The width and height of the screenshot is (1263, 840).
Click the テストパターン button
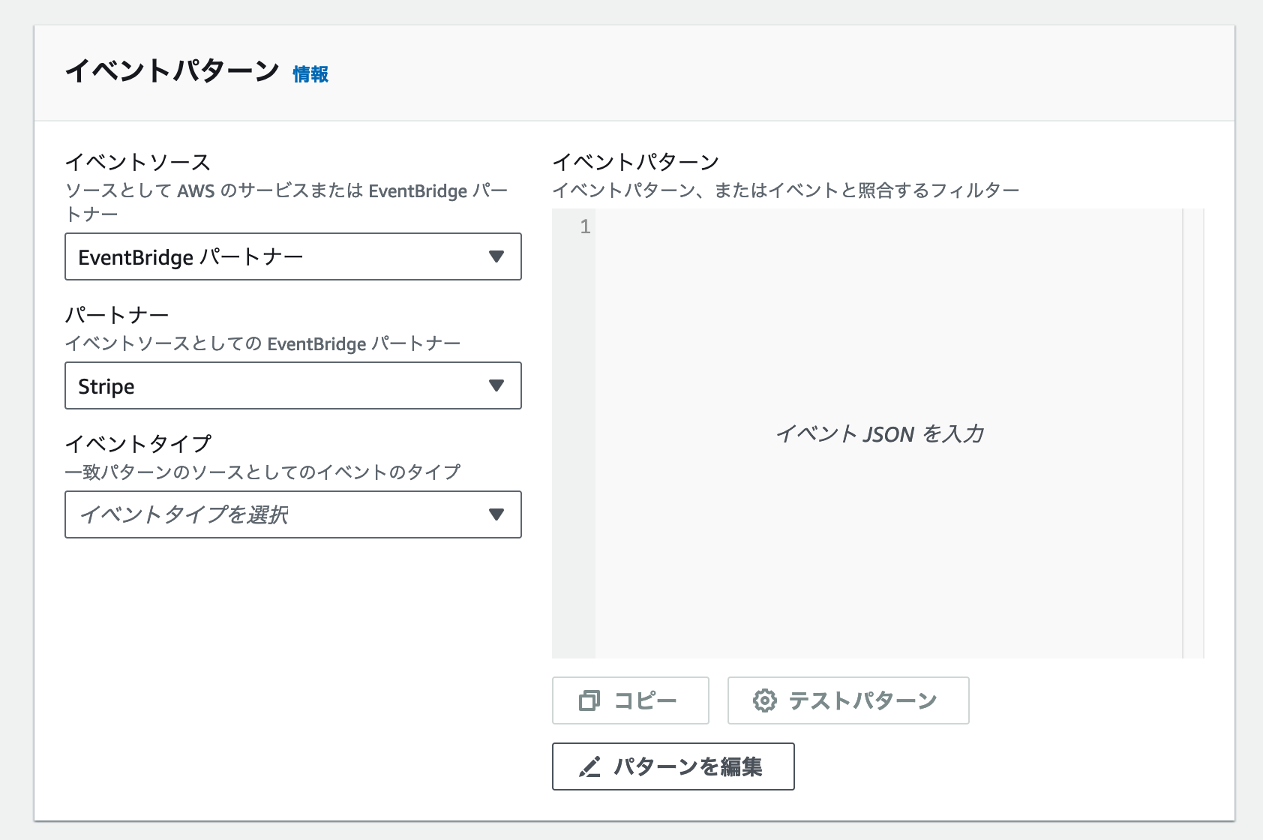pyautogui.click(x=848, y=700)
